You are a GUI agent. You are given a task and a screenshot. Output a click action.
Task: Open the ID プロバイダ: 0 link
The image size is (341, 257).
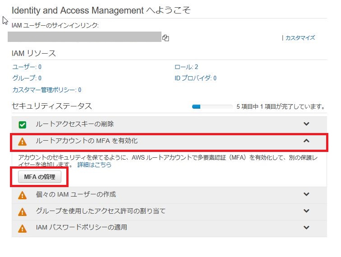[195, 78]
